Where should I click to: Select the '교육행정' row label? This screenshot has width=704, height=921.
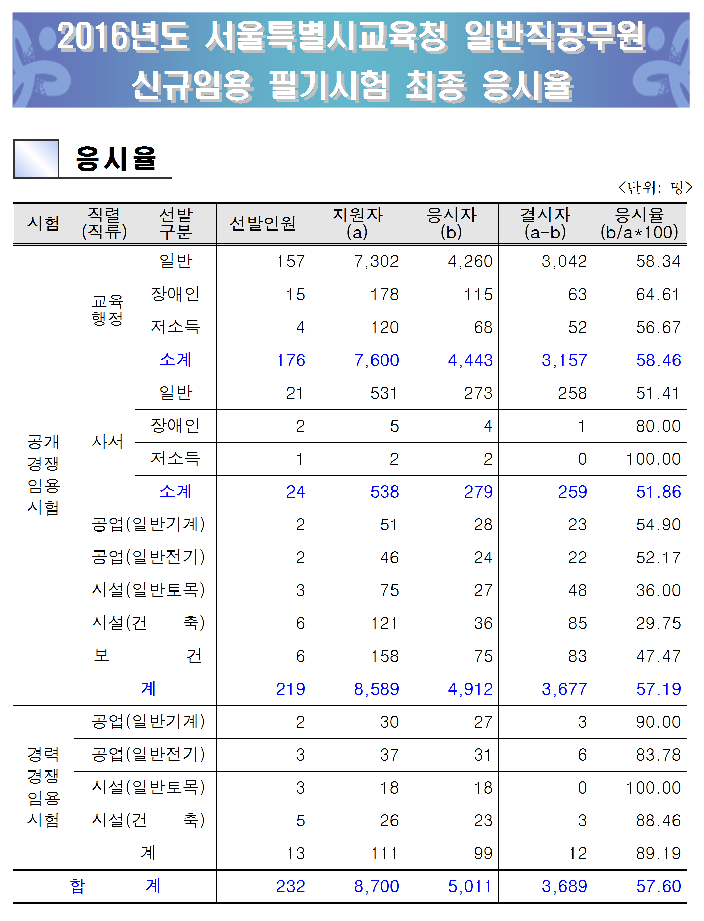click(108, 310)
